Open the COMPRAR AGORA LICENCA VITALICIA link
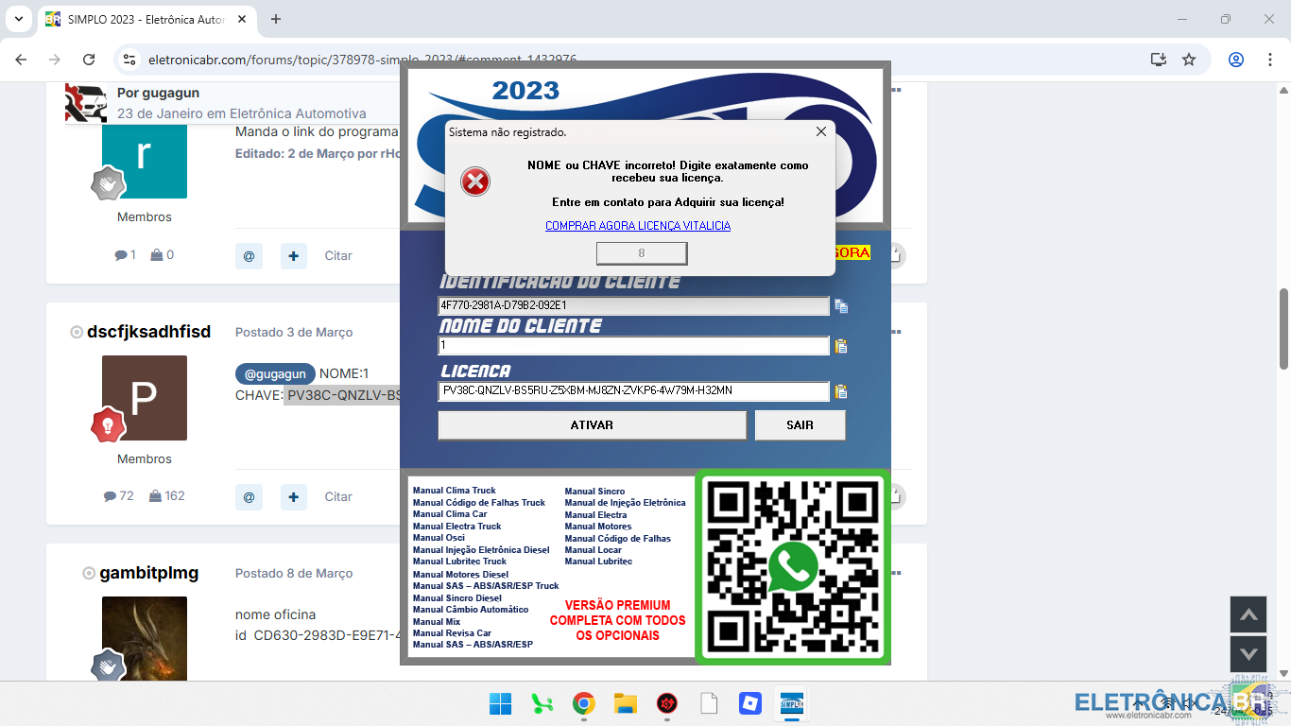The image size is (1291, 726). (x=638, y=226)
